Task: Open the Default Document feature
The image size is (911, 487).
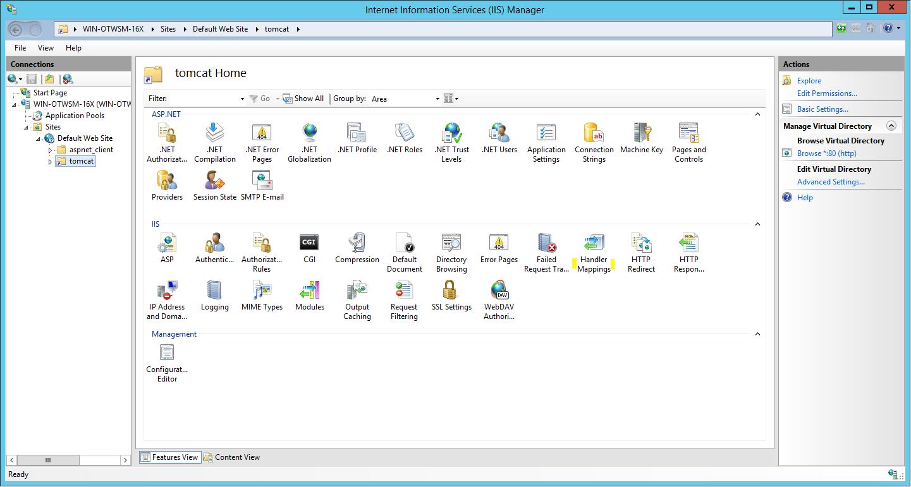Action: 405,253
